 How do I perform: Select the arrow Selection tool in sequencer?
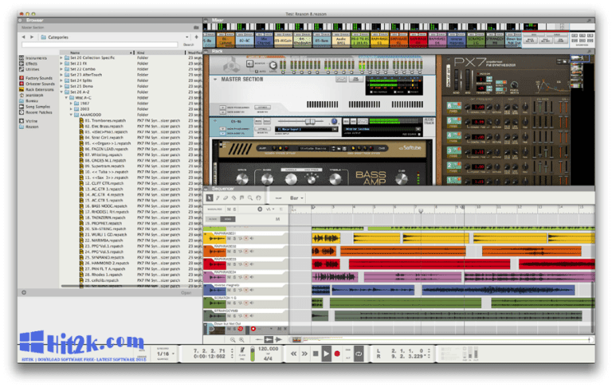210,198
